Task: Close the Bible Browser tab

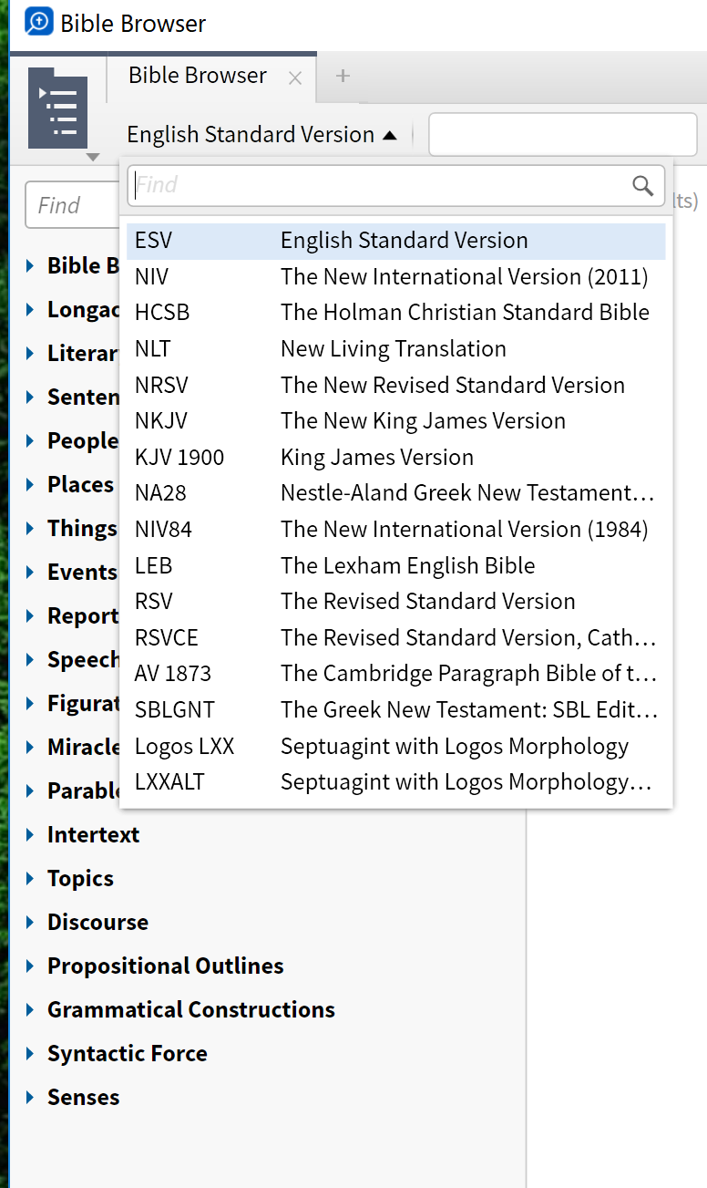Action: [x=295, y=78]
